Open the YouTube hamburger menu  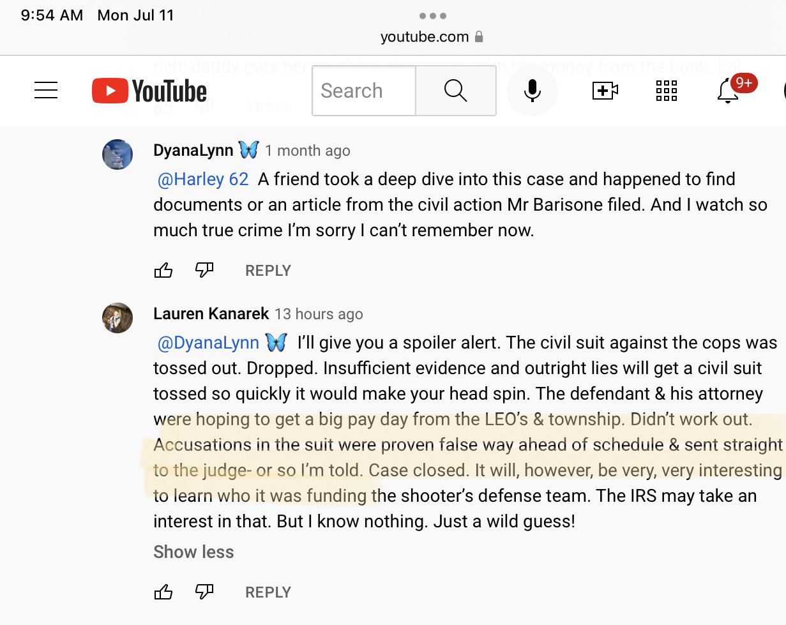tap(46, 91)
